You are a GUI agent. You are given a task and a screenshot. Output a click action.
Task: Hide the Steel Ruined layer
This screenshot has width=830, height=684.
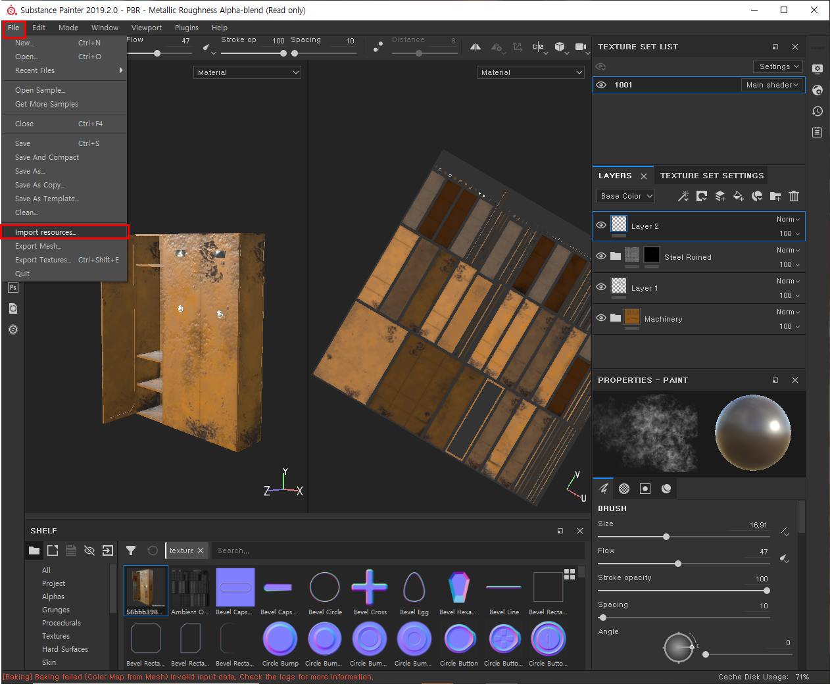(x=601, y=256)
